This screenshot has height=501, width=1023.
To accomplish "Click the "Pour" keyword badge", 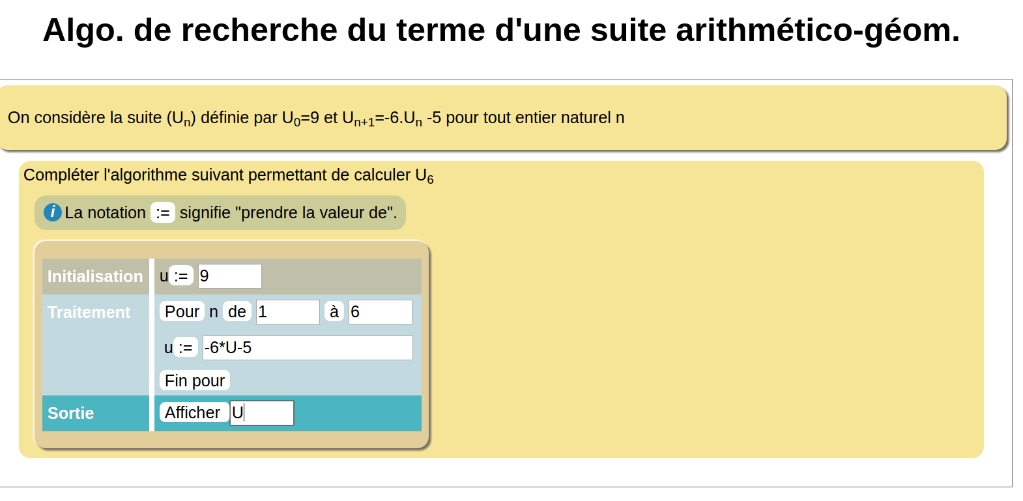I will tap(182, 312).
